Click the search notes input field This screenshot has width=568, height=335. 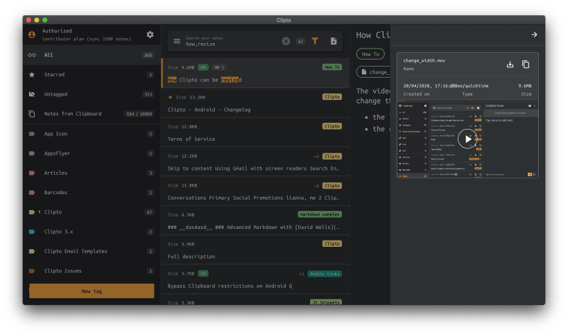232,42
